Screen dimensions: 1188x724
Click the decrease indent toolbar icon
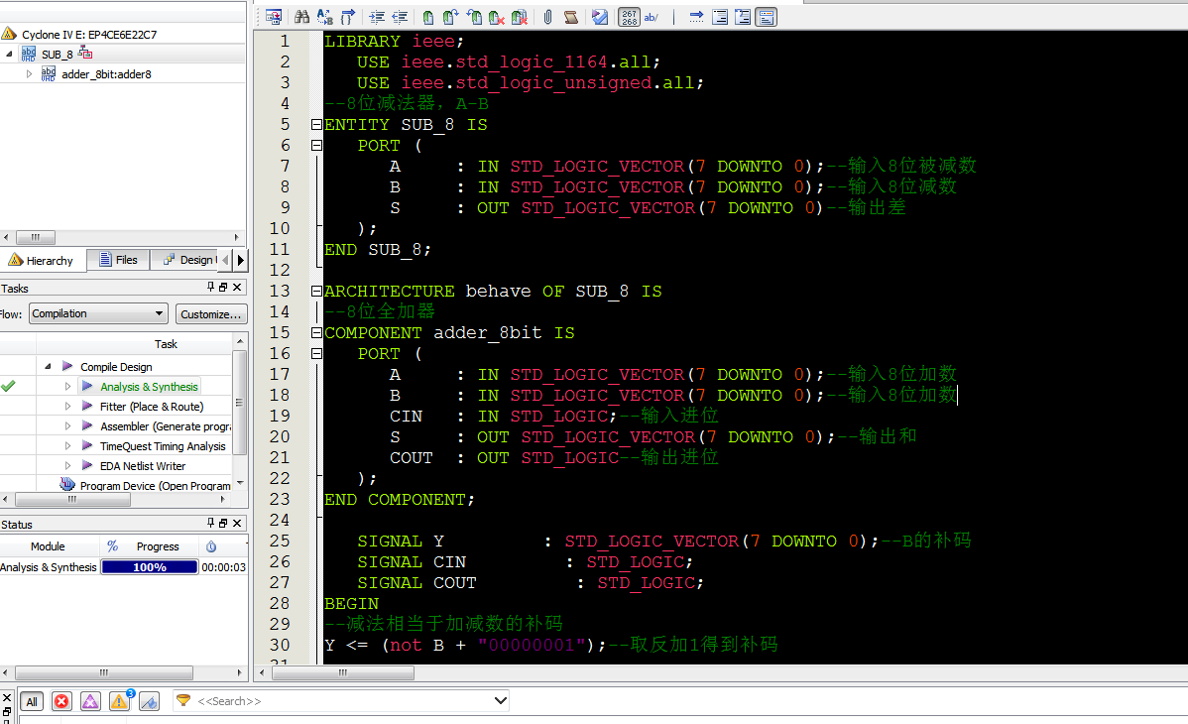(x=400, y=17)
